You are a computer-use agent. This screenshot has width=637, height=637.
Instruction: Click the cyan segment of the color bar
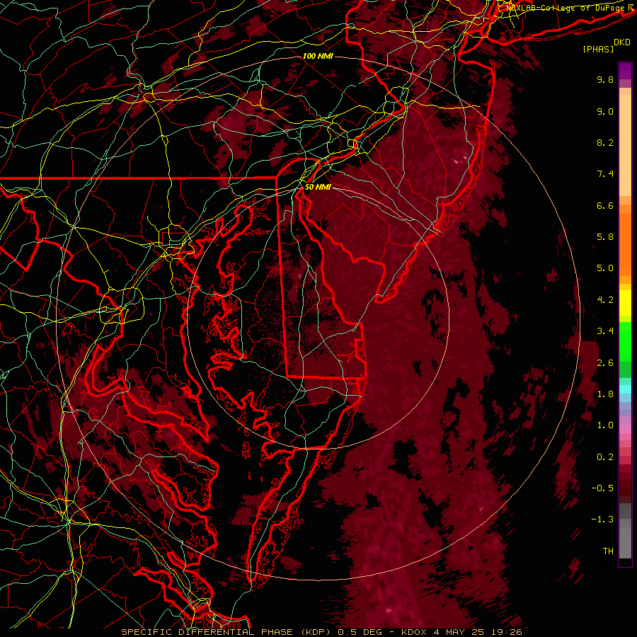[x=625, y=389]
